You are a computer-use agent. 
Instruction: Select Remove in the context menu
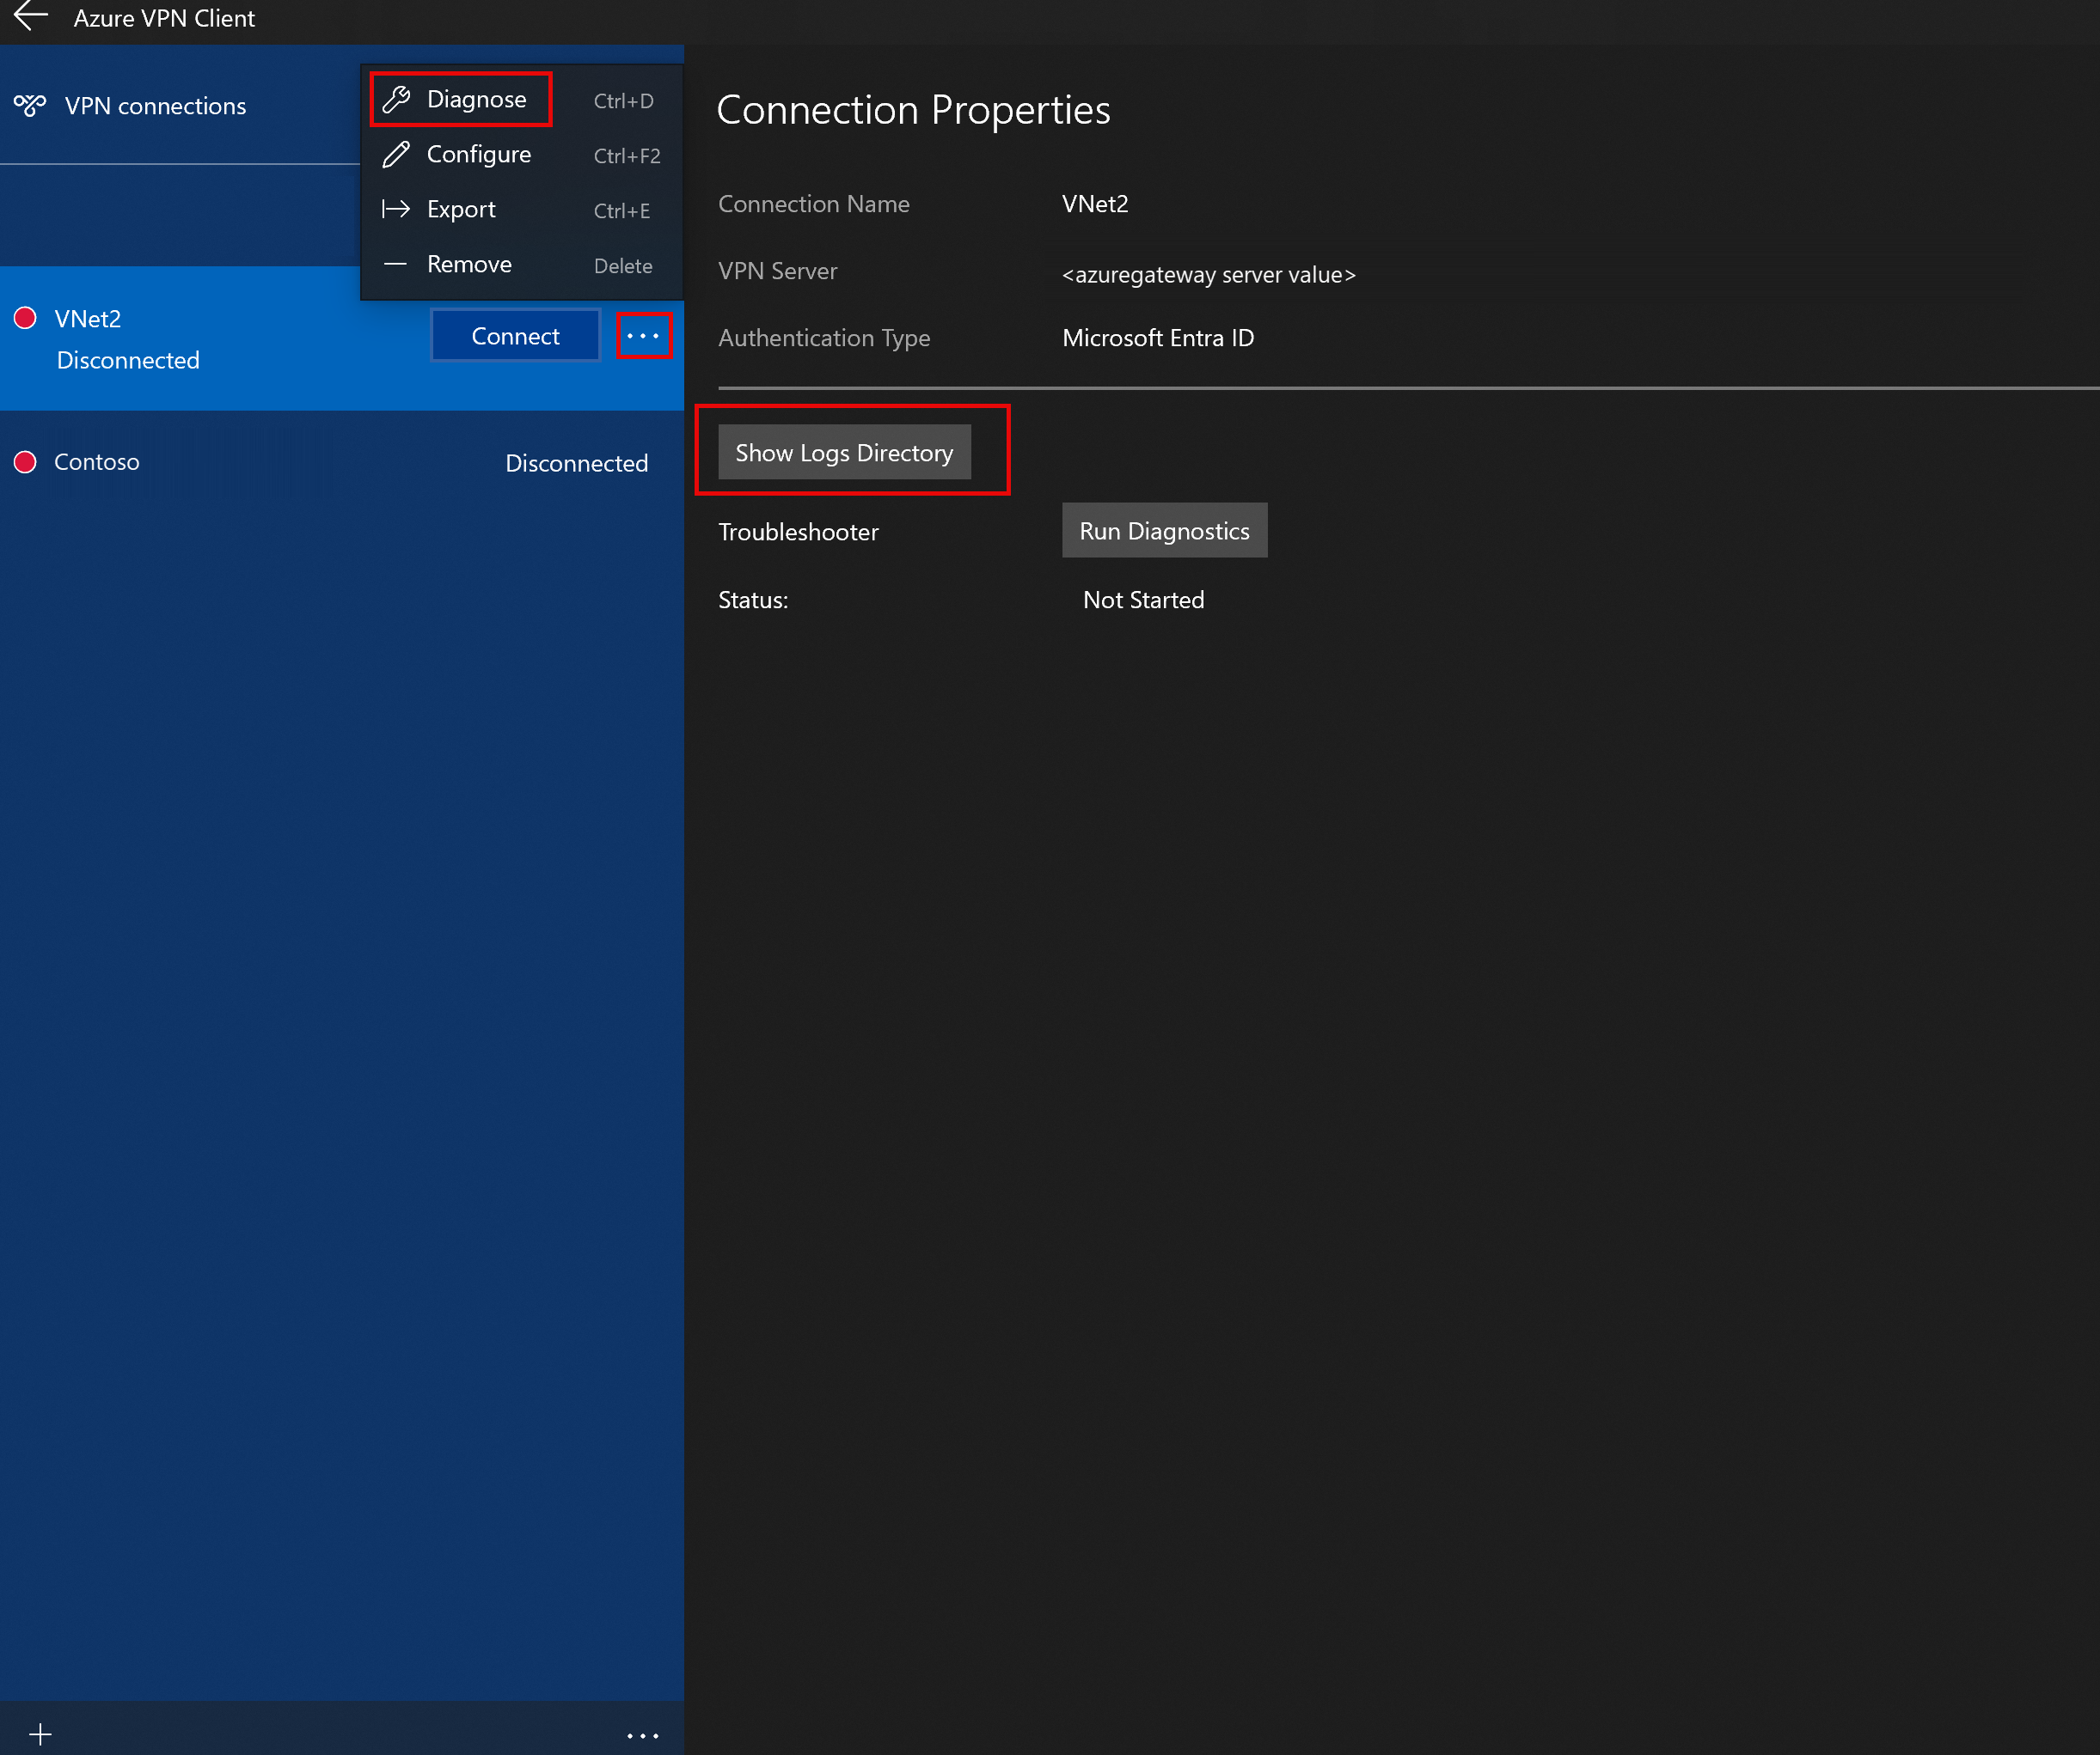(x=469, y=264)
